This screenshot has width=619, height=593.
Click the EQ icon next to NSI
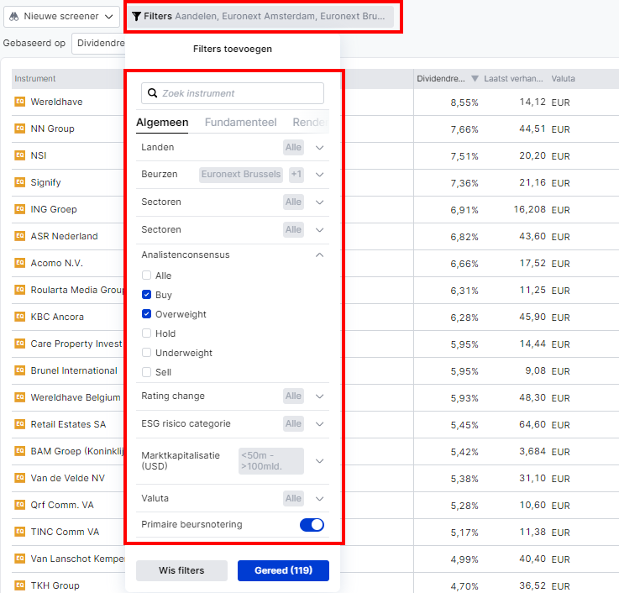coord(20,155)
